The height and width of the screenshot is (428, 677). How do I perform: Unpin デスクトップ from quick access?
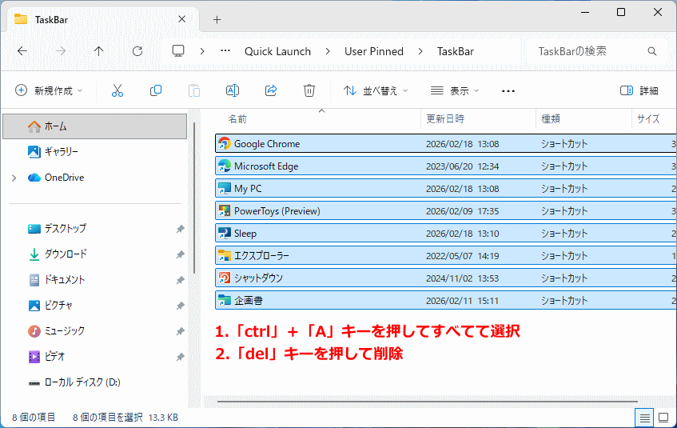tap(180, 229)
